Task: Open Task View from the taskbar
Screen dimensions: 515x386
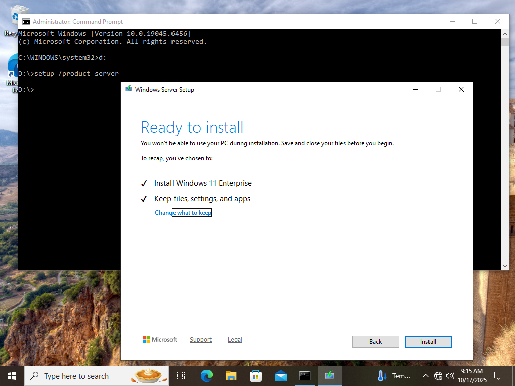Action: pos(181,376)
